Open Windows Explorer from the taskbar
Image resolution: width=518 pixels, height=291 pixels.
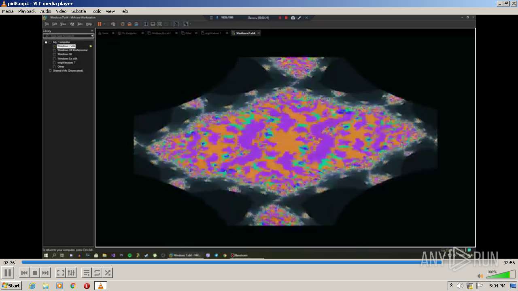(x=46, y=286)
